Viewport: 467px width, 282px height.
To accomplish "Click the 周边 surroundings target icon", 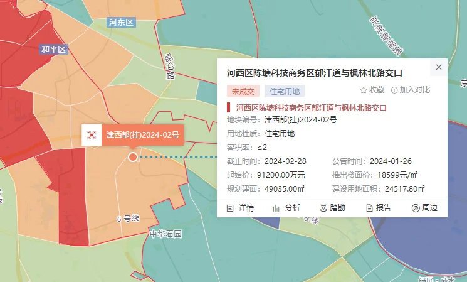I will [x=416, y=208].
